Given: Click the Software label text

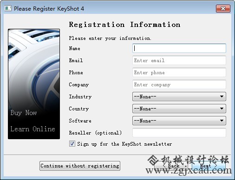Looking at the screenshot, I should click(x=80, y=121).
